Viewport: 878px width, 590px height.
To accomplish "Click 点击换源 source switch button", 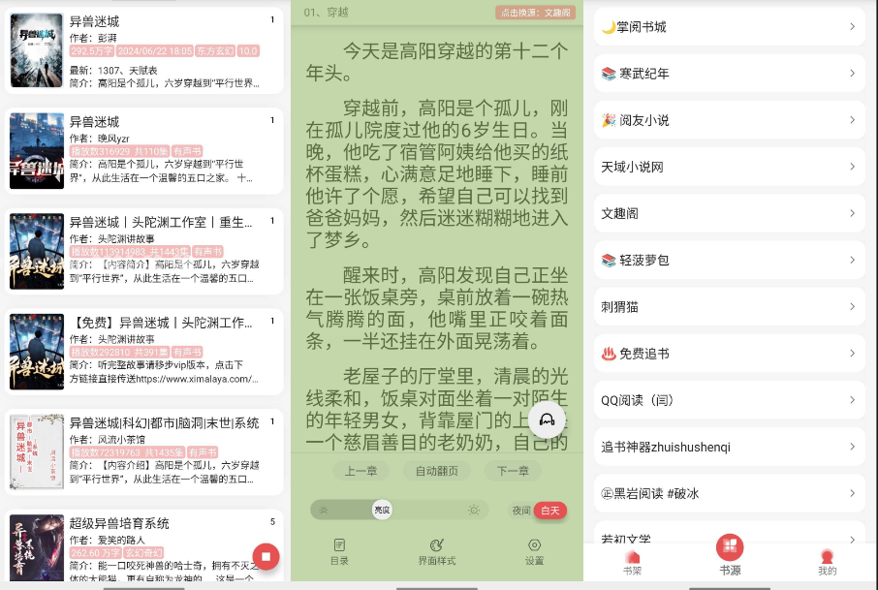I will (x=536, y=13).
